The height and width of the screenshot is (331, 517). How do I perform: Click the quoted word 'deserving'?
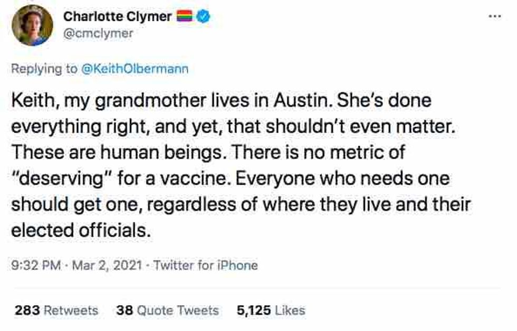coord(58,178)
